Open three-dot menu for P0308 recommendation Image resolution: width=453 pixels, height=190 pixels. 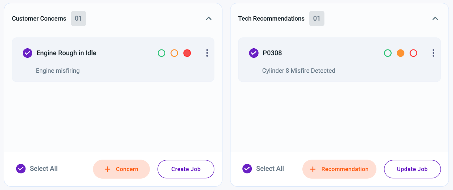pos(433,53)
